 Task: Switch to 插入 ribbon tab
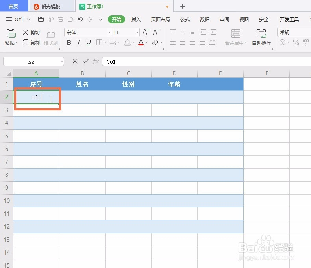click(x=136, y=19)
